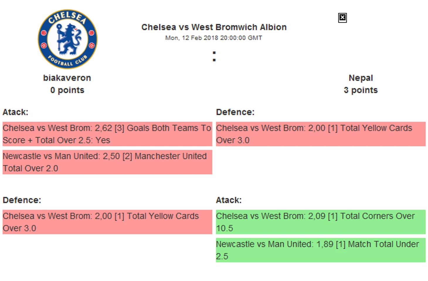
Task: Open the biakaveron player name
Action: point(67,78)
